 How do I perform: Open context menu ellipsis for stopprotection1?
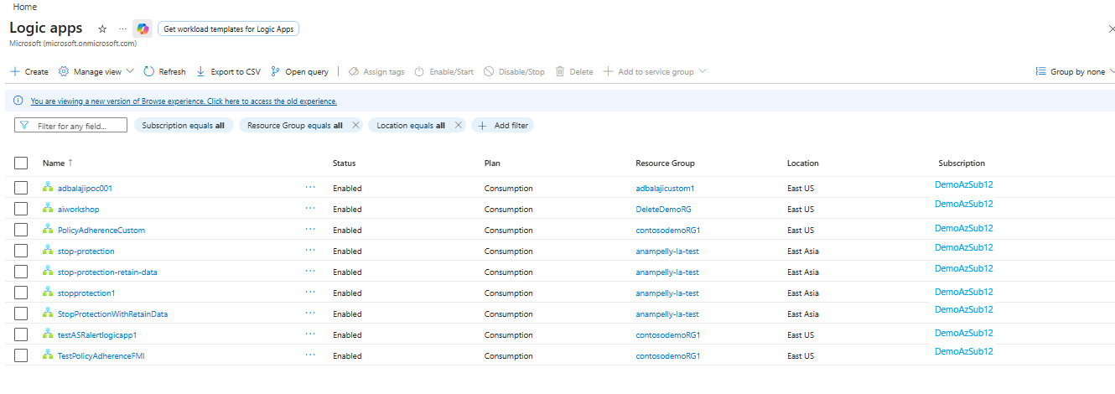coord(310,293)
